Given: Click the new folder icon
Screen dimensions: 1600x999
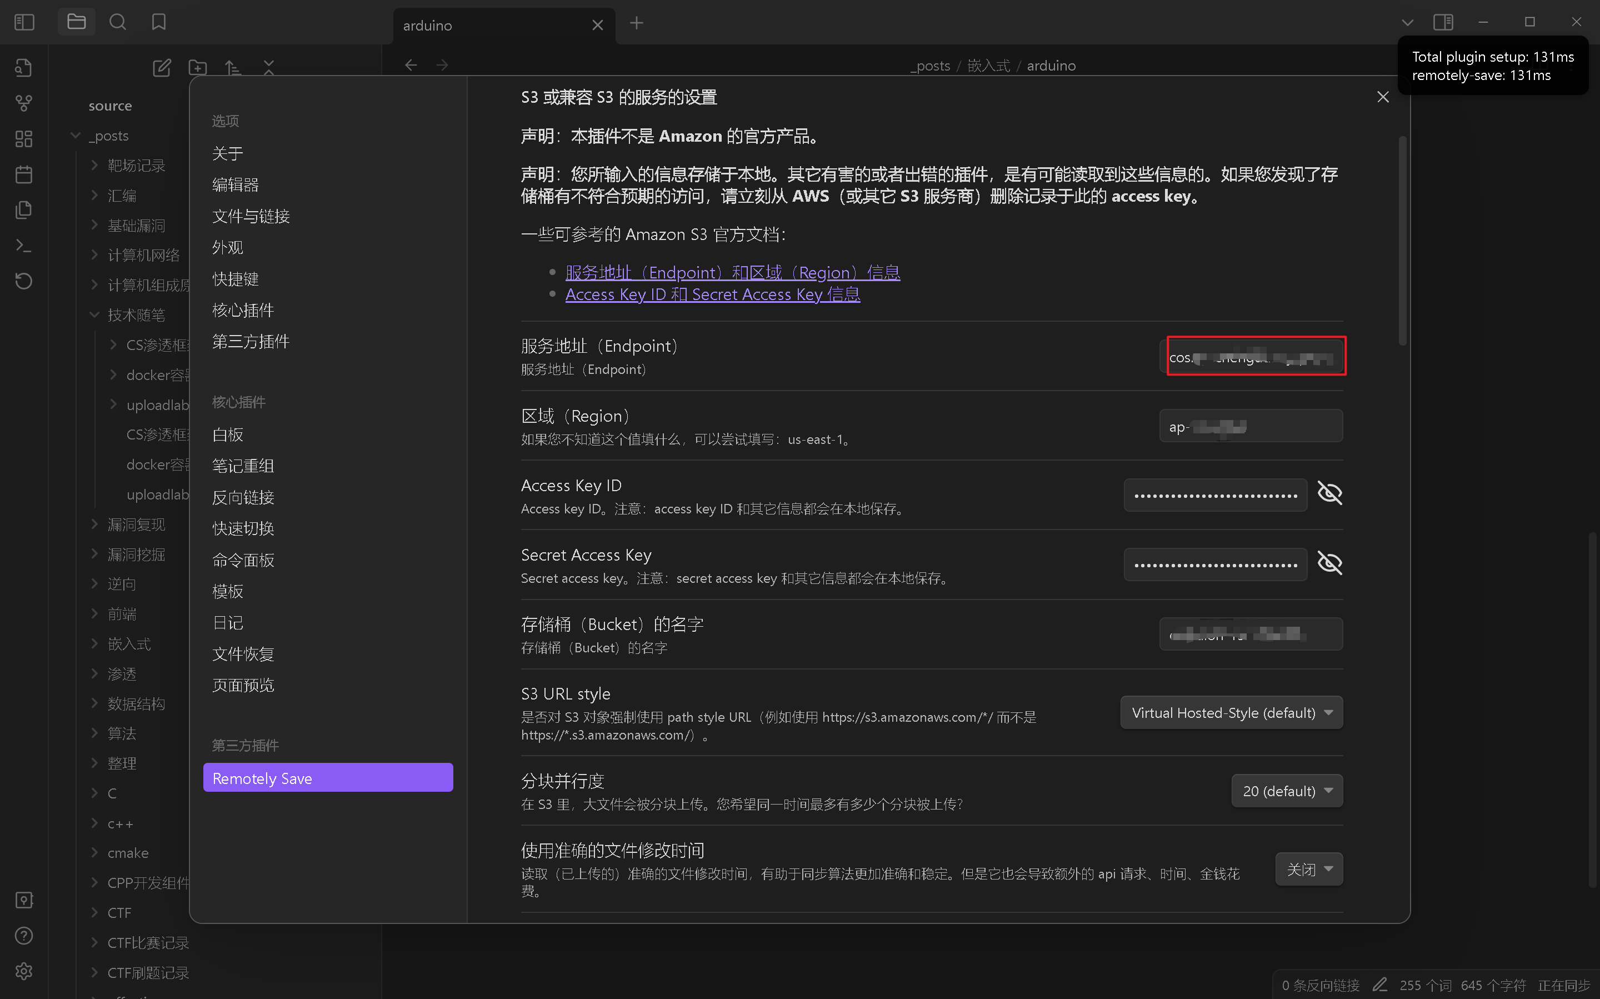Looking at the screenshot, I should pyautogui.click(x=198, y=67).
